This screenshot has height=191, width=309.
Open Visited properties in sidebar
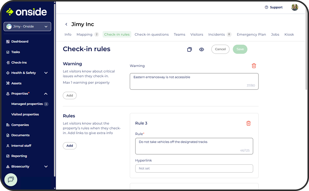[x=25, y=114]
